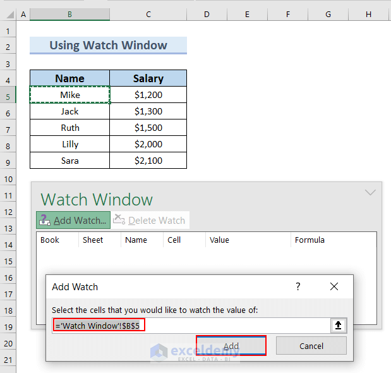Collapse the range selector arrow in Add Watch
The height and width of the screenshot is (373, 391).
pos(338,326)
